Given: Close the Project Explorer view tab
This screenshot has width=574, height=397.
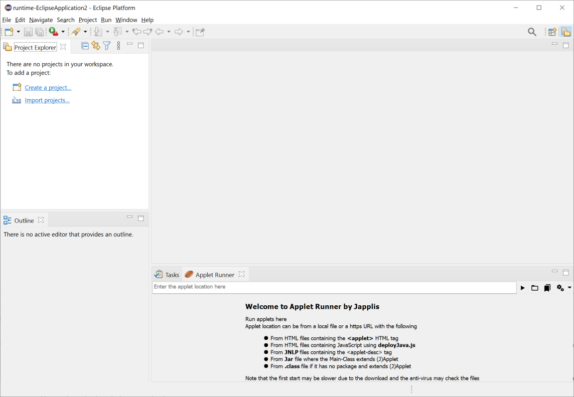Looking at the screenshot, I should tap(63, 47).
